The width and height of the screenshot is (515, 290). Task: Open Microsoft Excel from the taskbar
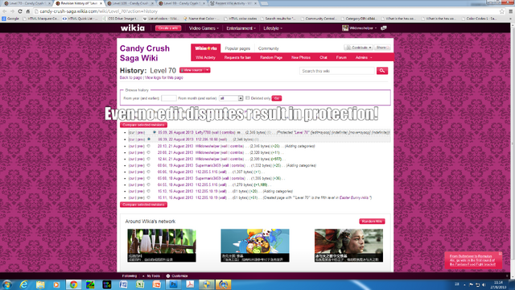click(140, 284)
